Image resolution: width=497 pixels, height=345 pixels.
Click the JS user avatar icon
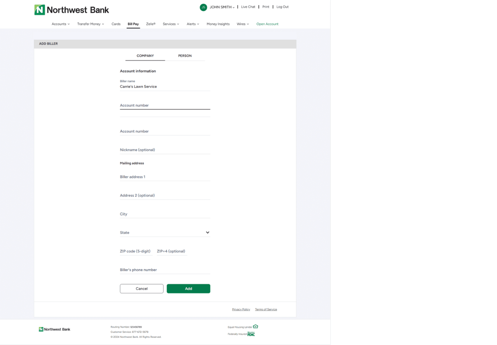click(x=203, y=7)
